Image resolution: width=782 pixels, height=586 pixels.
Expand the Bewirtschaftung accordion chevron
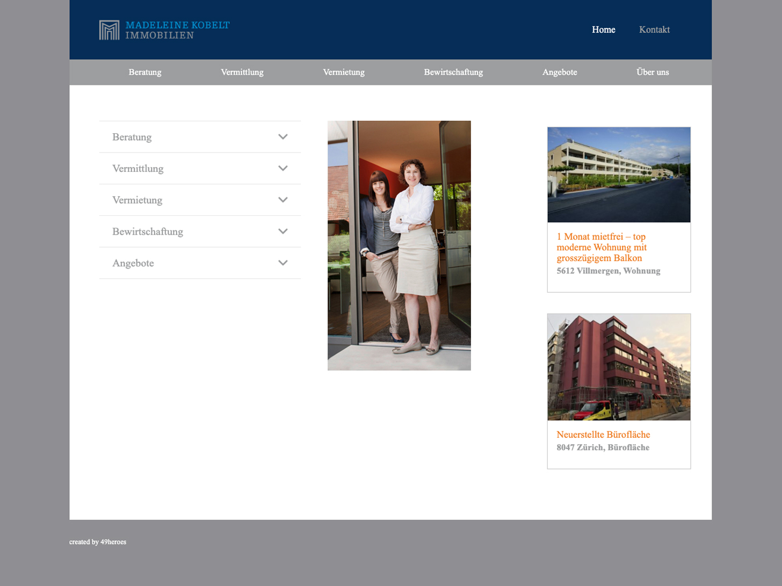(x=283, y=231)
